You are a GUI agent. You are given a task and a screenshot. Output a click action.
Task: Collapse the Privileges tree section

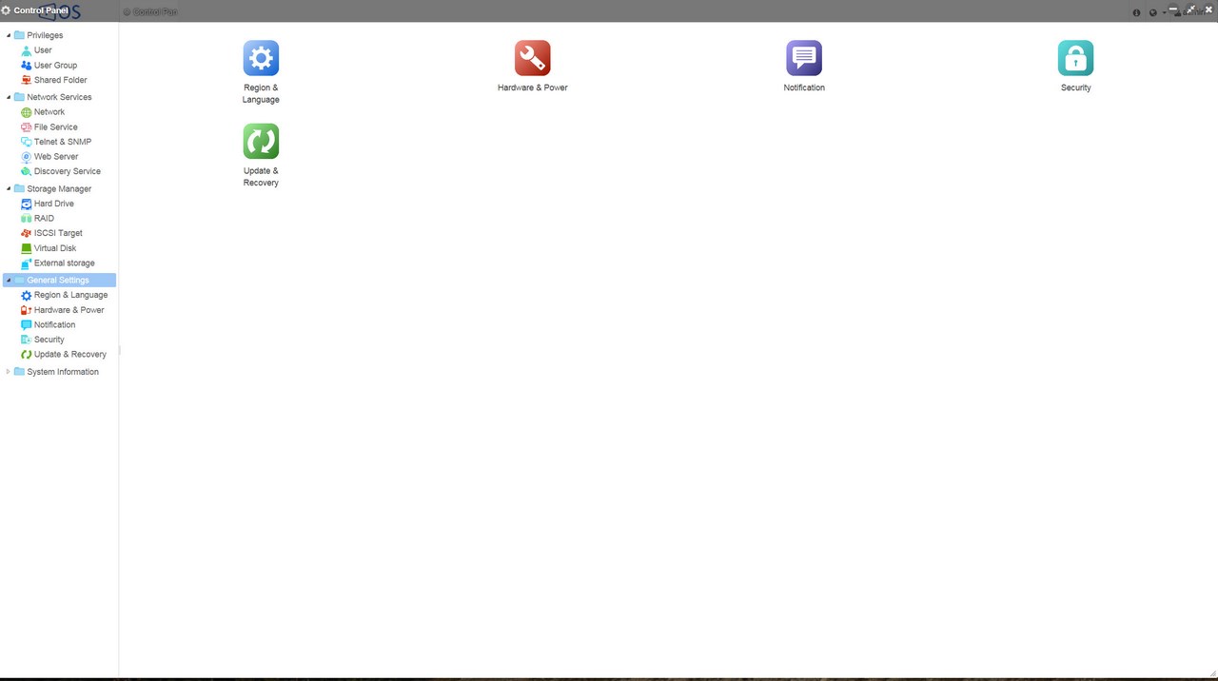(9, 35)
